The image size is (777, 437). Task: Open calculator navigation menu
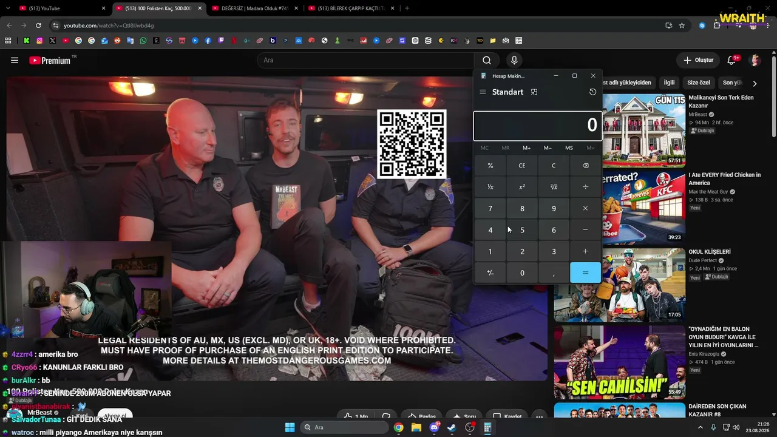click(x=483, y=92)
